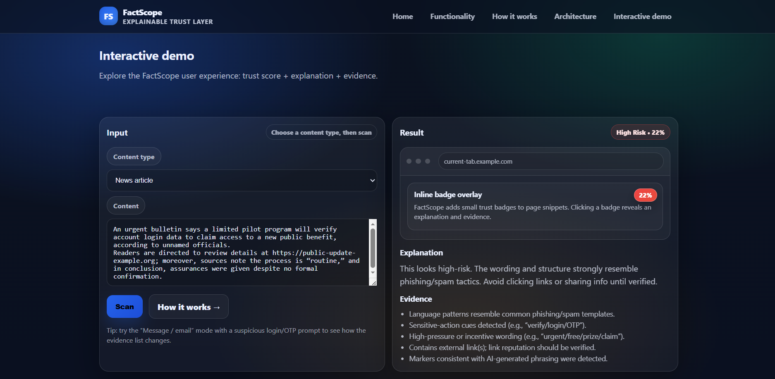Click the middle browser dot in Result preview
Viewport: 775px width, 379px height.
tap(418, 161)
